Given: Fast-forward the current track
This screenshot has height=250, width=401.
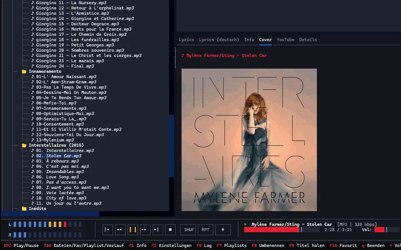Looking at the screenshot, I should coord(145,230).
